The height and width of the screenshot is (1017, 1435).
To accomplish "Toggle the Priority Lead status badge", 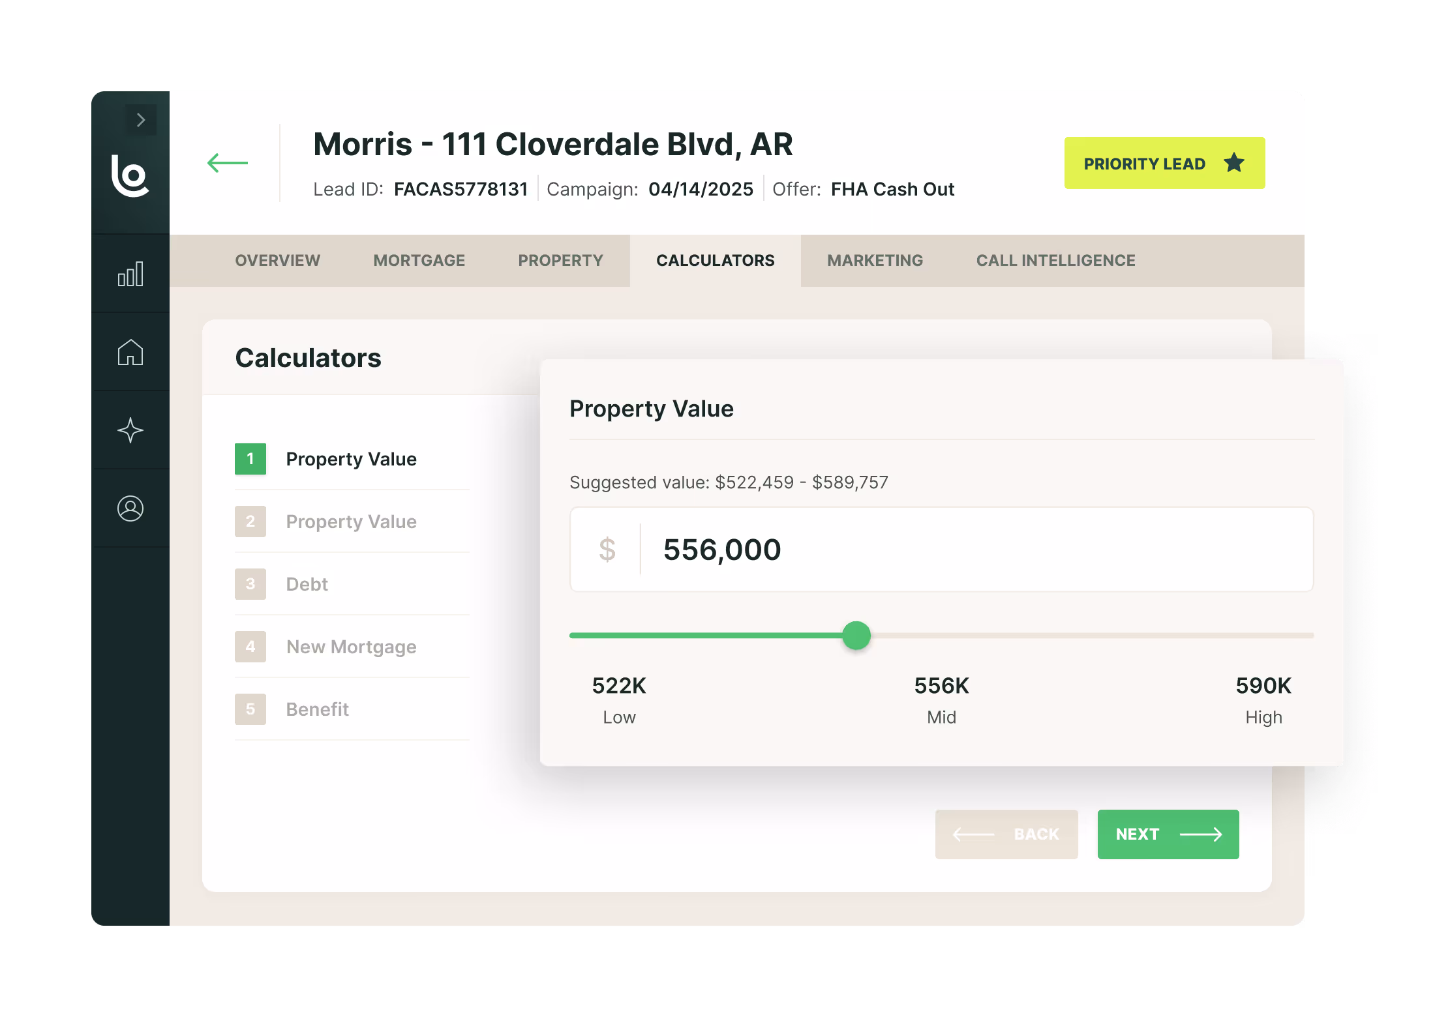I will coord(1164,163).
